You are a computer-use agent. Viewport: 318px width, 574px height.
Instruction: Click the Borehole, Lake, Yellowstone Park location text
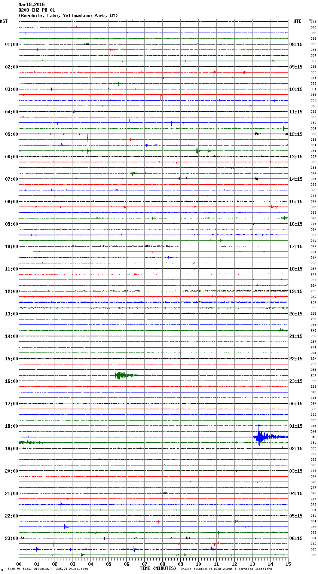[x=68, y=16]
